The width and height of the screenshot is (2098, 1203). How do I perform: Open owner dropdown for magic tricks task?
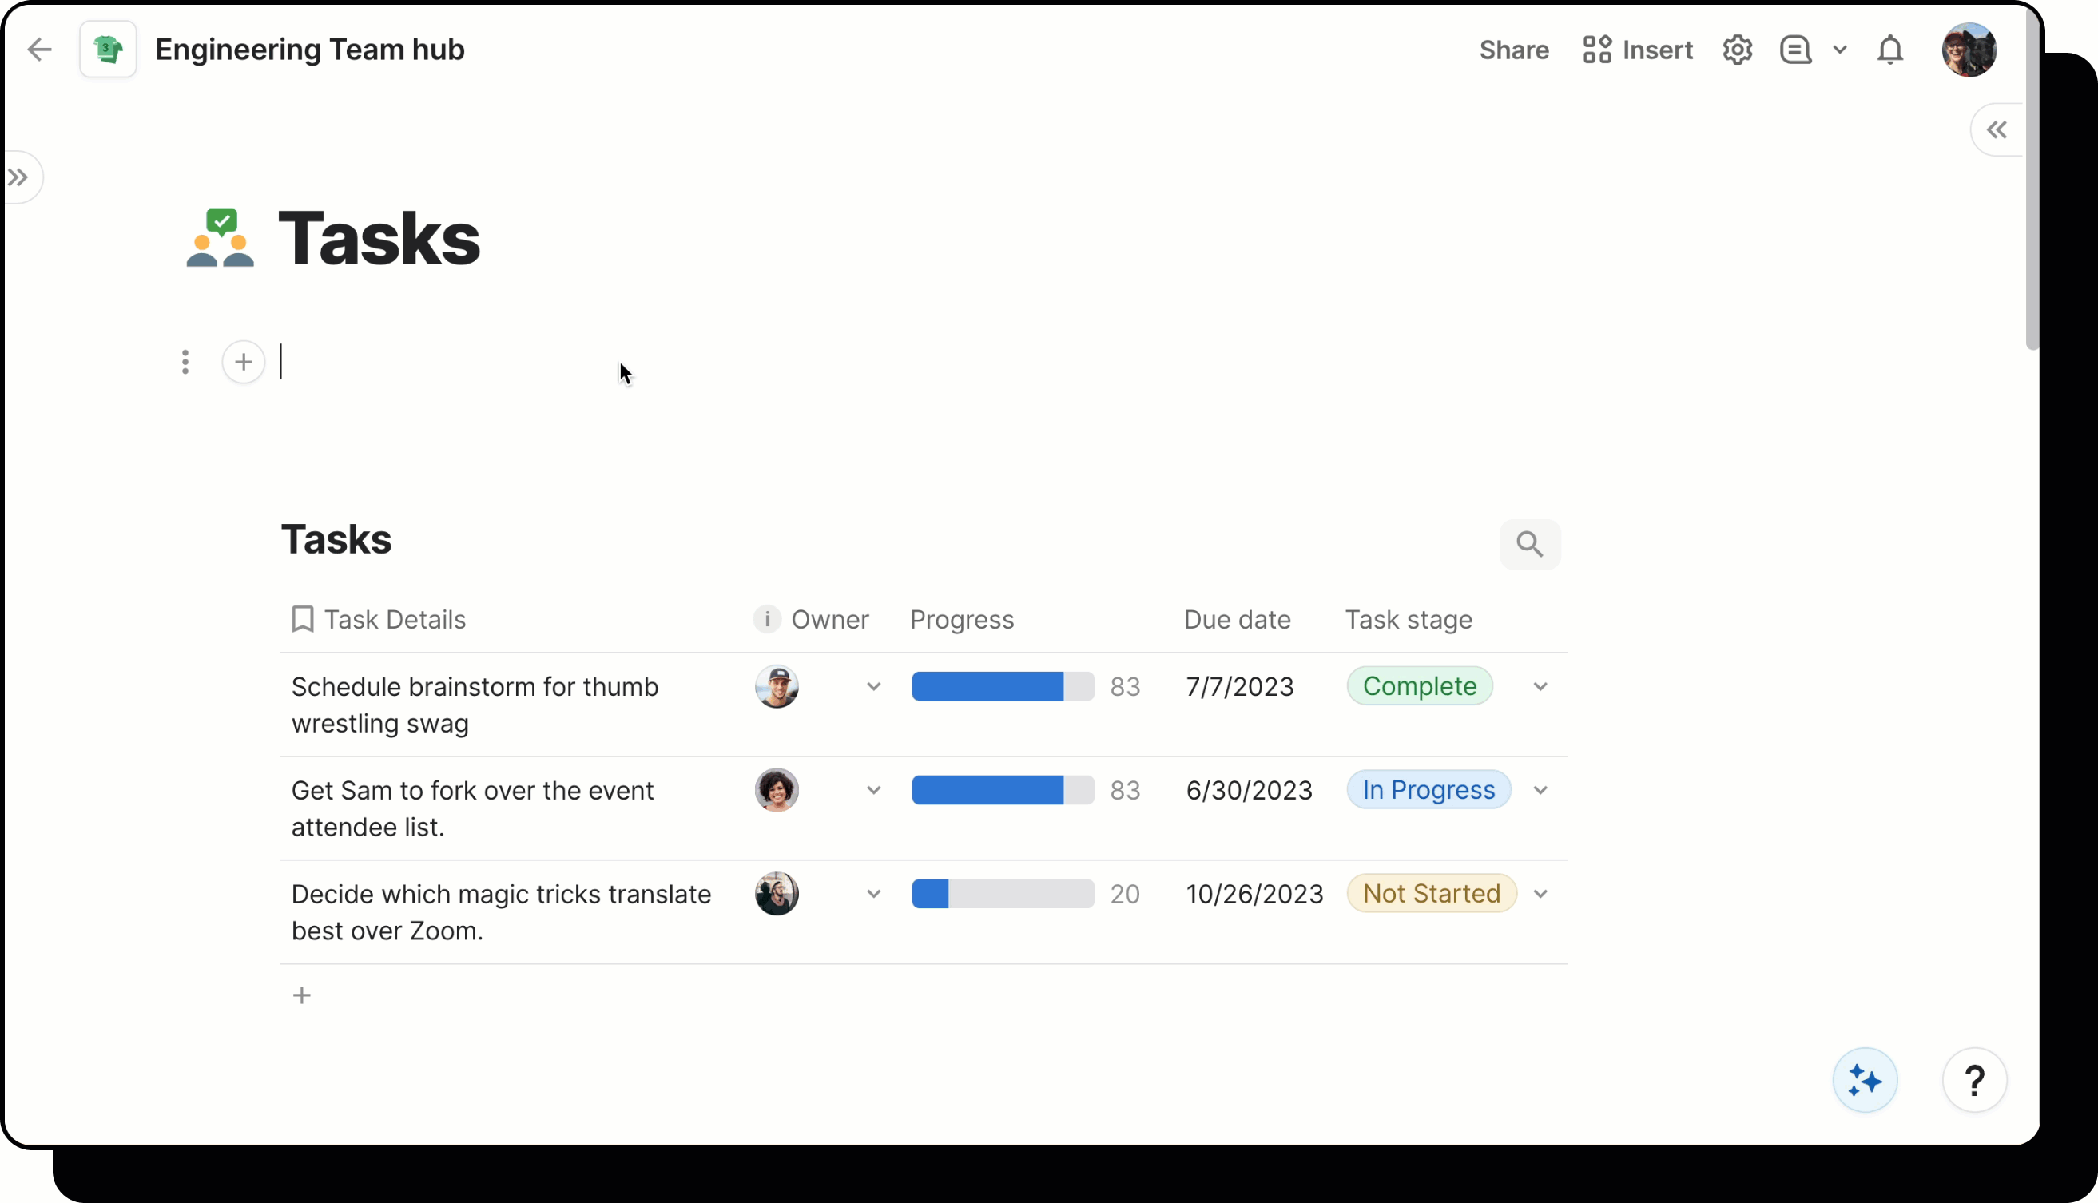[x=873, y=894]
